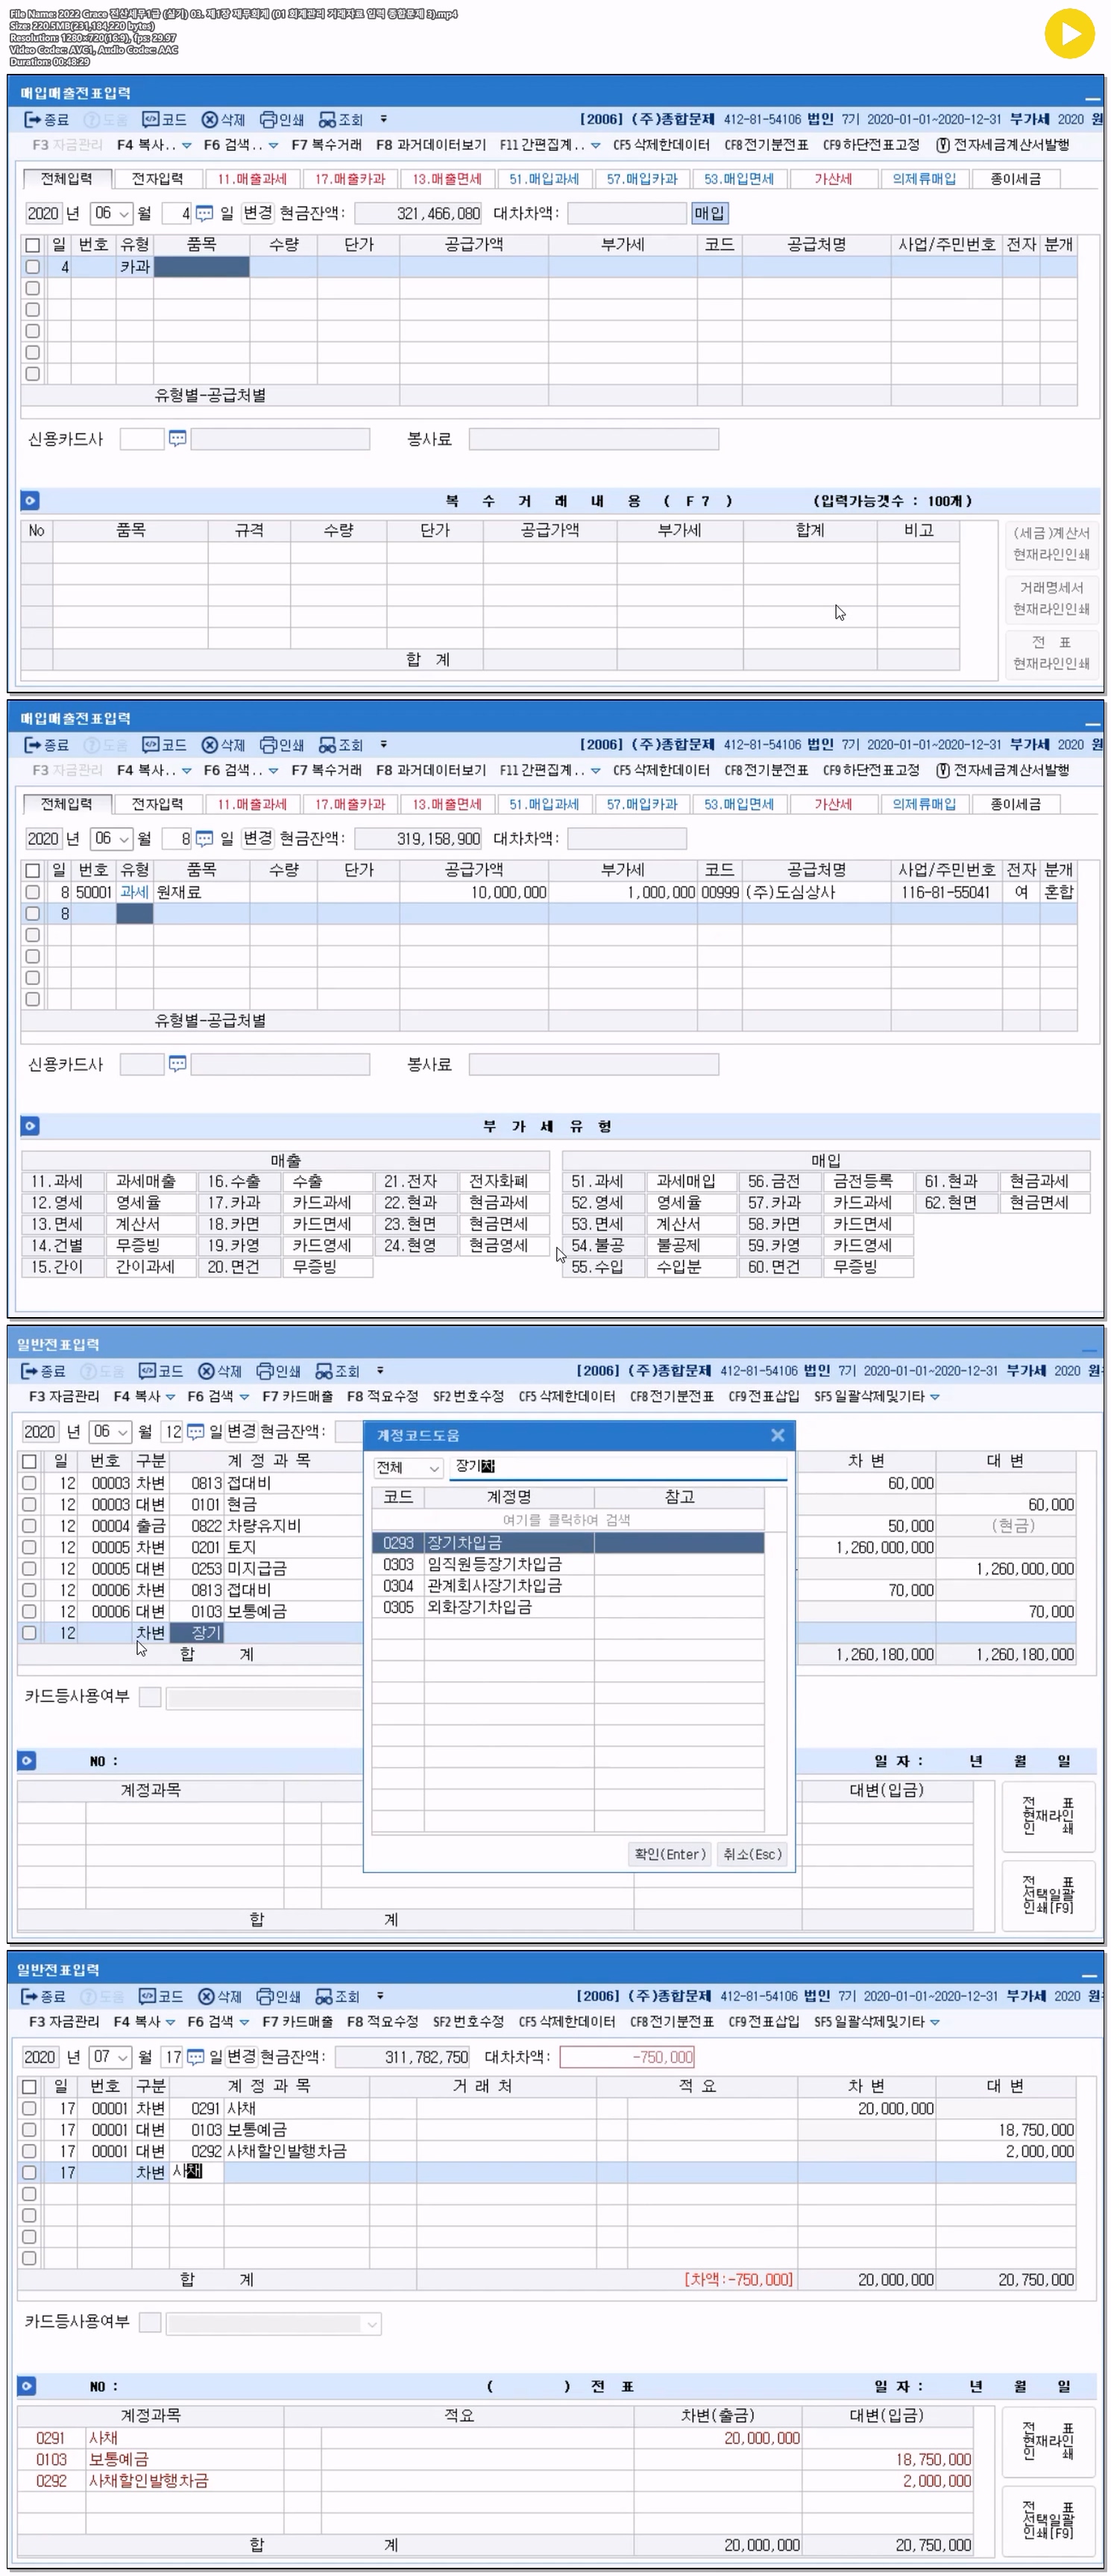Open the calendar icon beside day 17
1111x2576 pixels.
(196, 2057)
